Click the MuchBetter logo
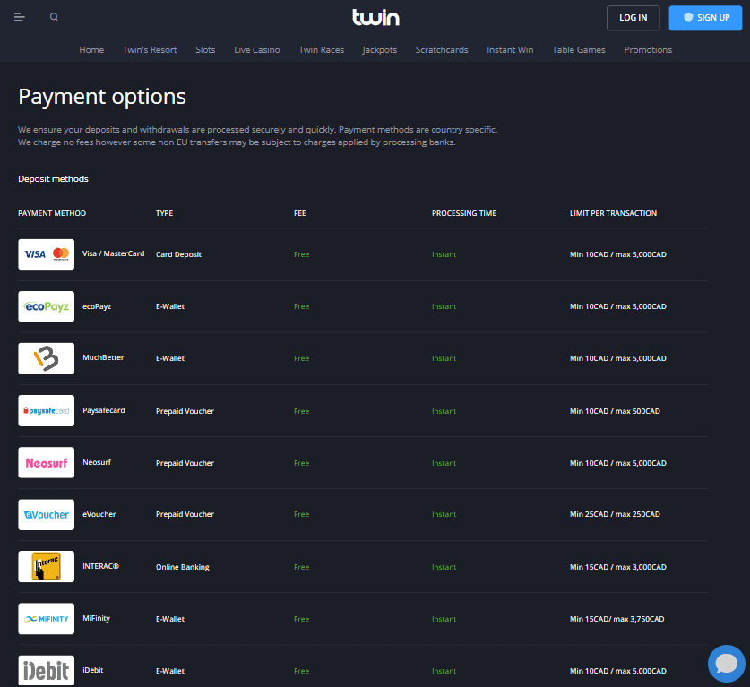The width and height of the screenshot is (750, 687). (x=47, y=358)
